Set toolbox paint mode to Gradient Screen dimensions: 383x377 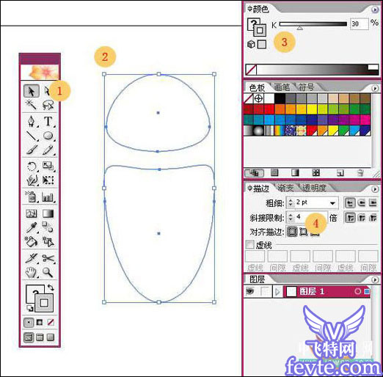tap(40, 322)
